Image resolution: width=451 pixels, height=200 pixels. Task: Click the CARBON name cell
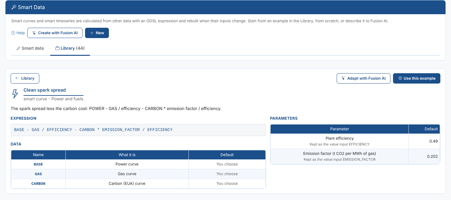(x=38, y=184)
